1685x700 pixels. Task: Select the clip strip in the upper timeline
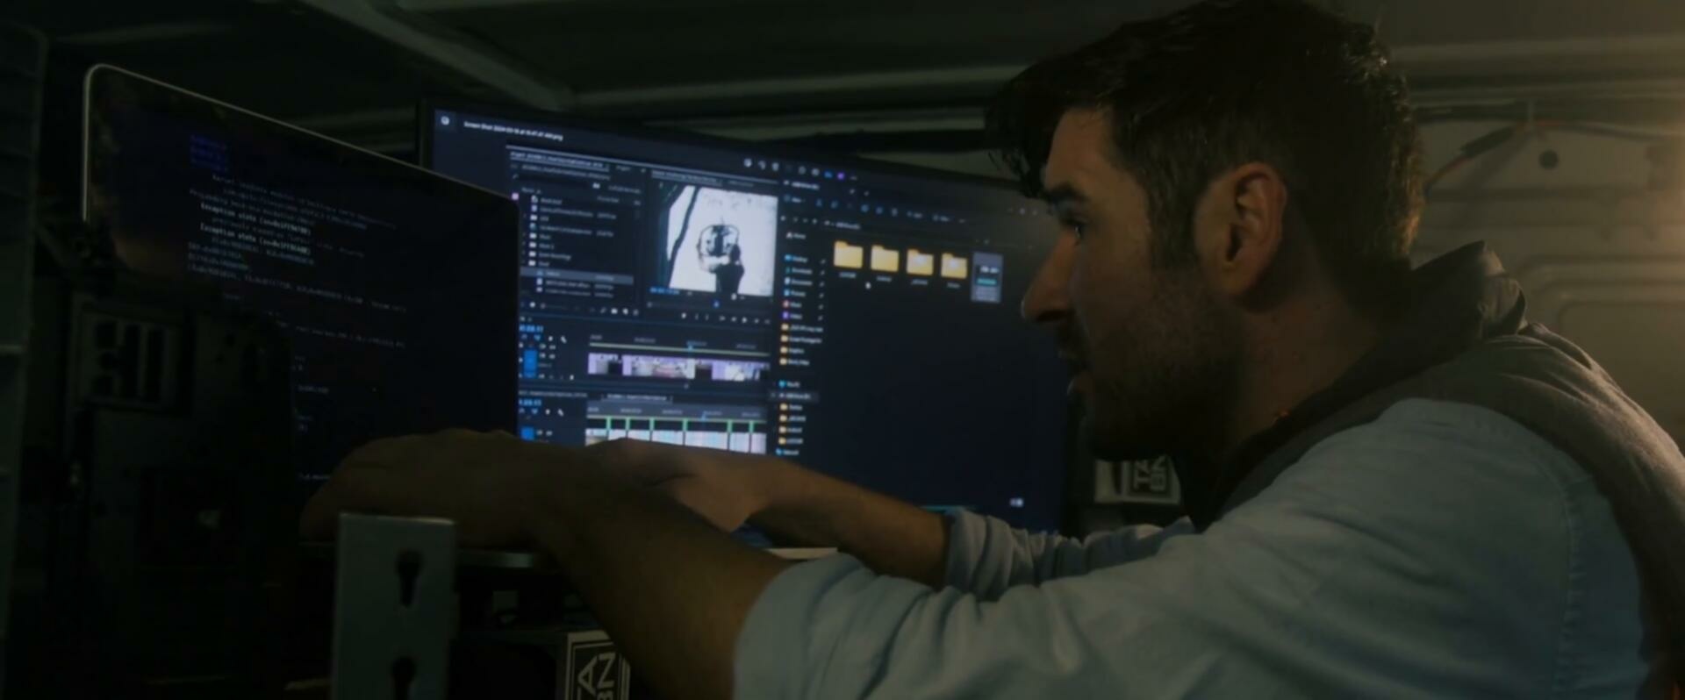click(680, 368)
